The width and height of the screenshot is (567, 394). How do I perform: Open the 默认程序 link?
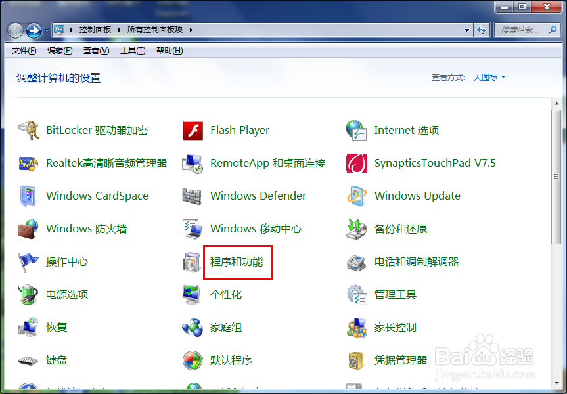231,361
